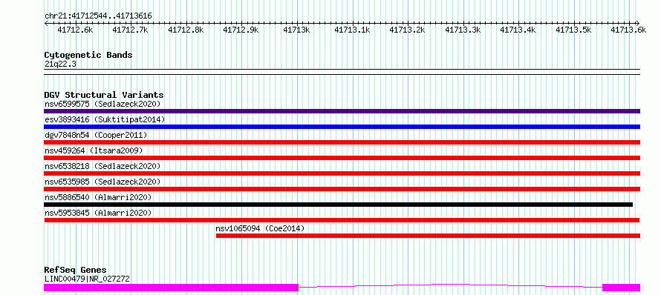
Task: Select the 41713k ruler tick label
Action: click(x=297, y=30)
